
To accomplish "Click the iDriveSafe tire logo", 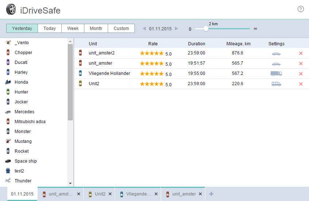I will coord(11,10).
